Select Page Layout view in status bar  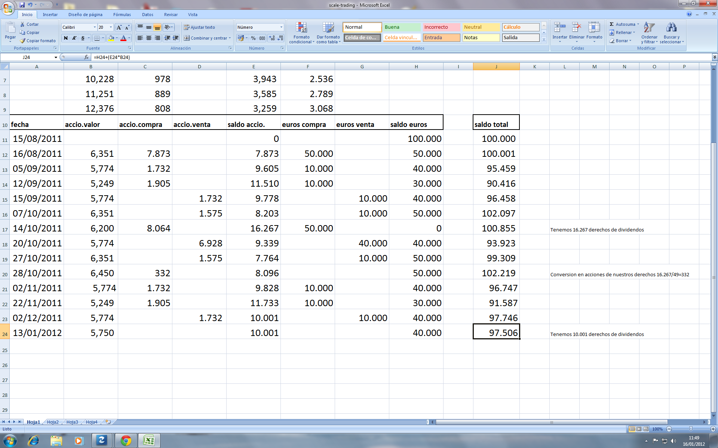tap(639, 429)
